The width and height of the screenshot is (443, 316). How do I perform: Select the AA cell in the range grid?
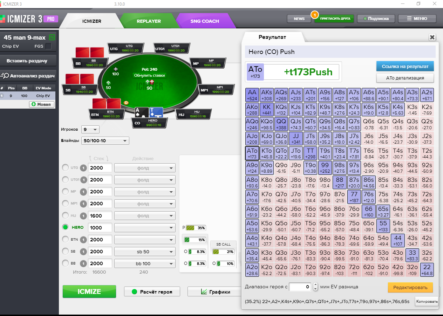click(x=252, y=95)
